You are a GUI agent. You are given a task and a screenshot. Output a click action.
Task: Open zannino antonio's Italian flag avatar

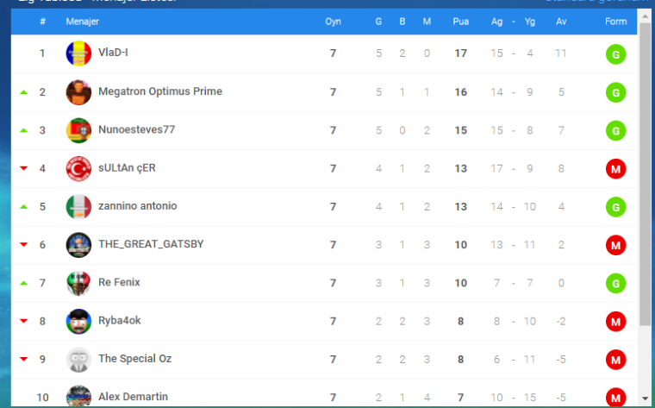click(78, 207)
